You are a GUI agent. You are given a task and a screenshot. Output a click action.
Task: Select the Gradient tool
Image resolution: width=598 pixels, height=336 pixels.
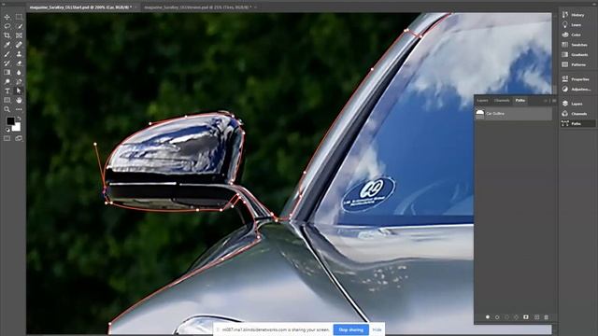[x=7, y=73]
